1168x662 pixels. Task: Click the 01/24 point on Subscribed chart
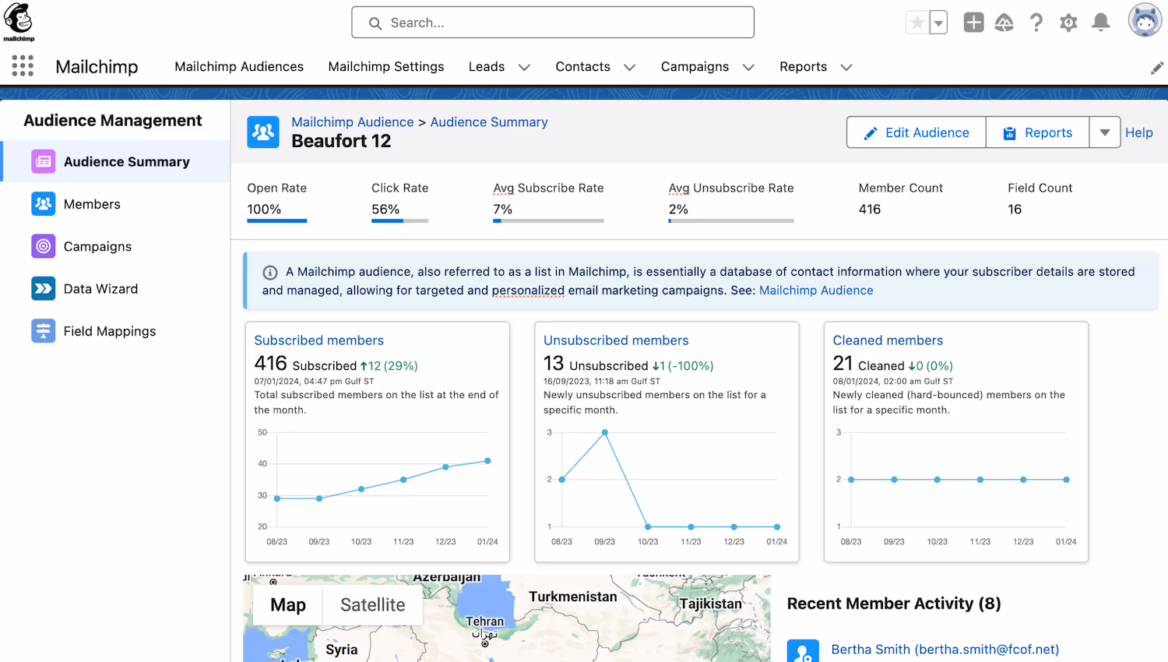488,461
